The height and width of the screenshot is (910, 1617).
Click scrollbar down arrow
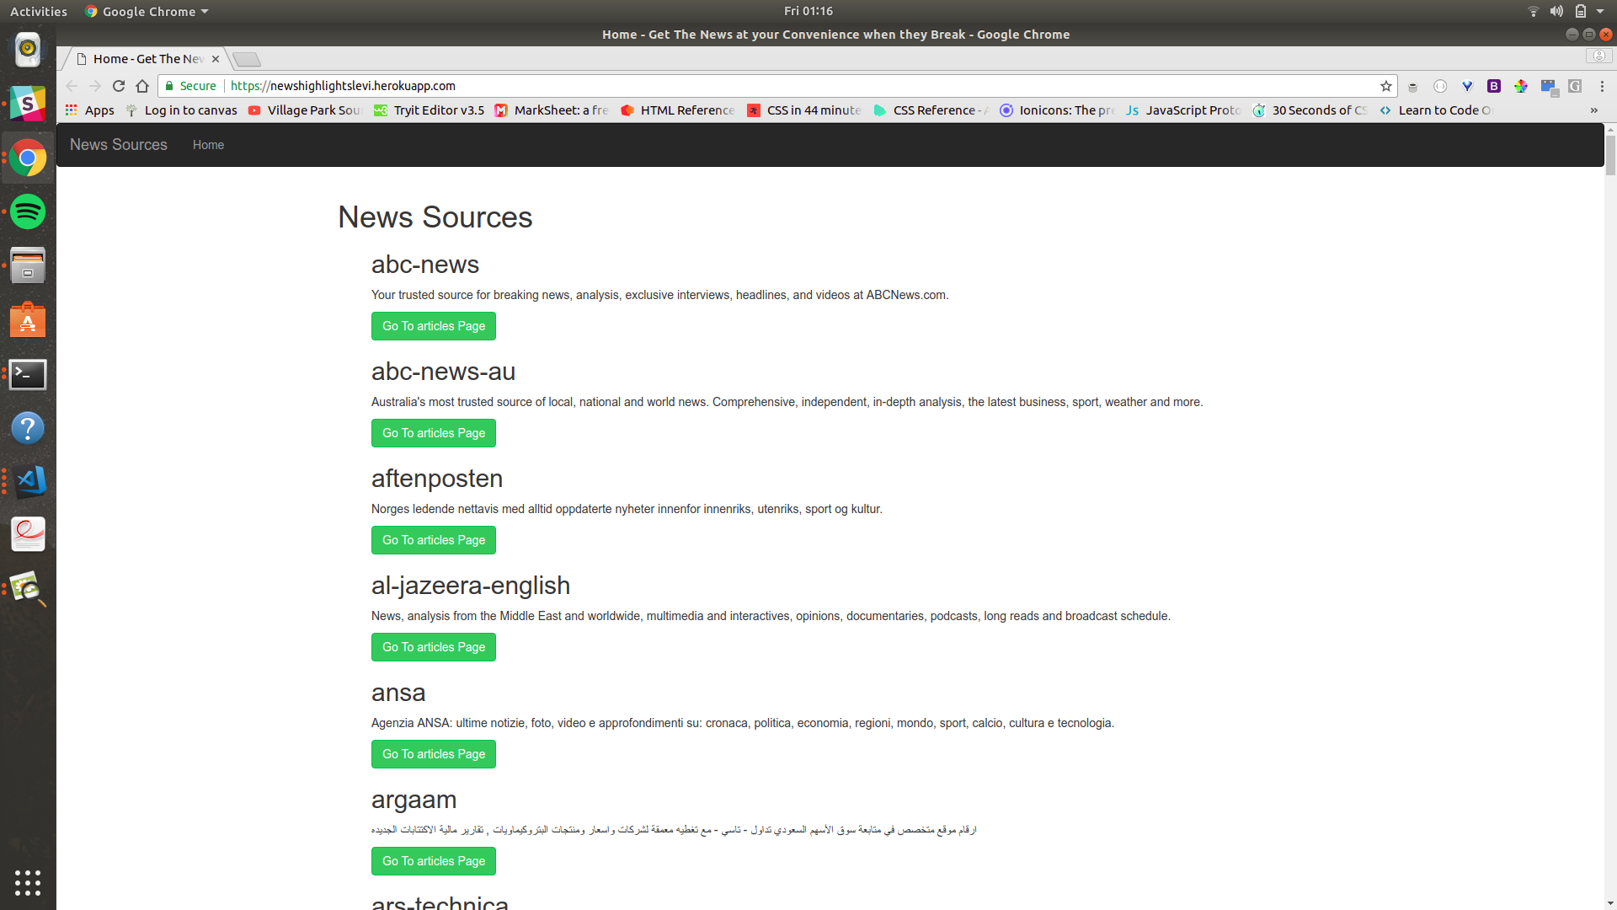point(1610,904)
